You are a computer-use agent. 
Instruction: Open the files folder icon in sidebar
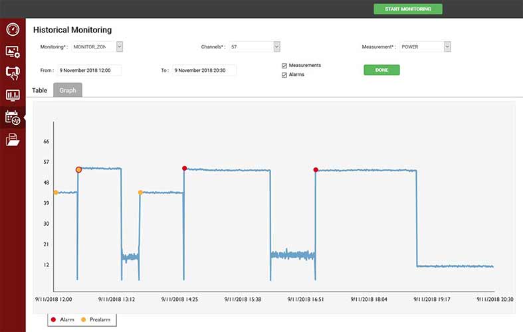[x=13, y=139]
